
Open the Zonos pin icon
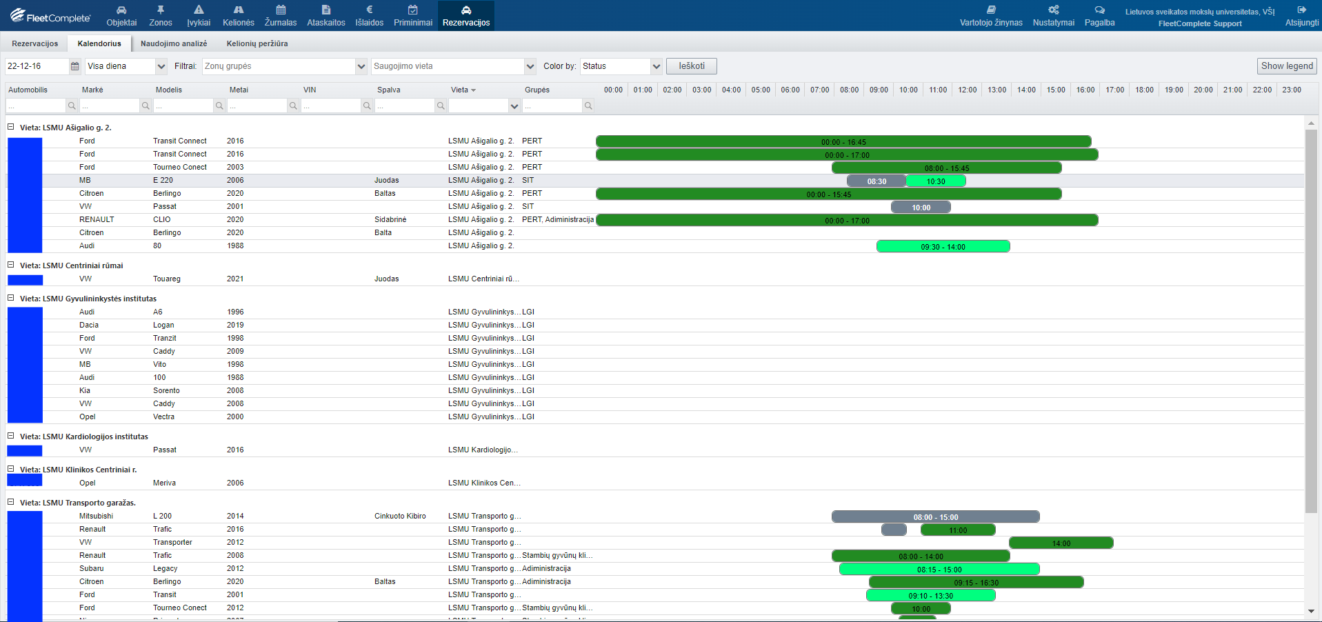click(161, 10)
